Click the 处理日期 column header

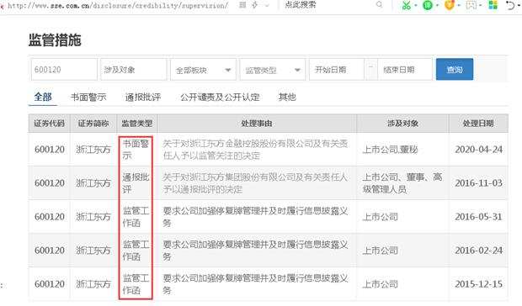click(478, 124)
